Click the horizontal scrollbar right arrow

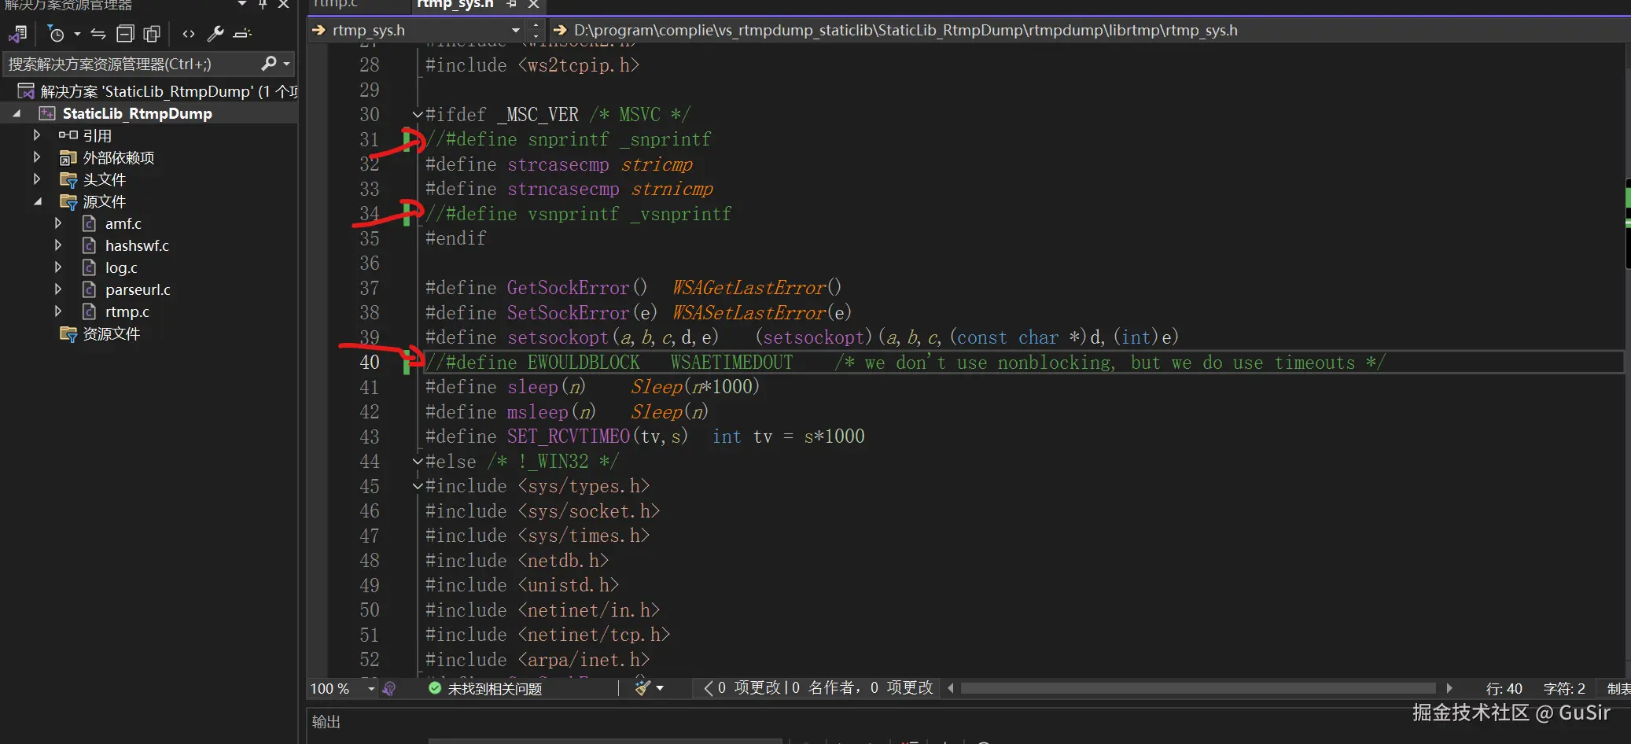coord(1449,688)
